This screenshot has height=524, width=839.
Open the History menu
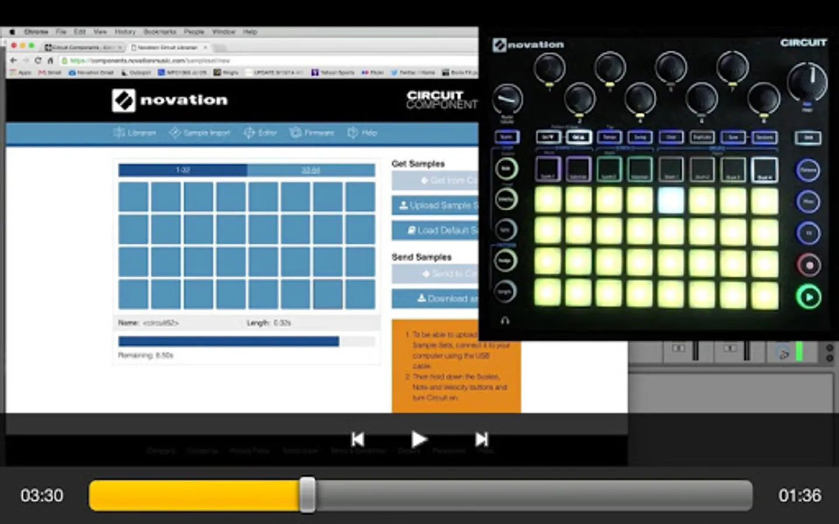click(x=125, y=32)
